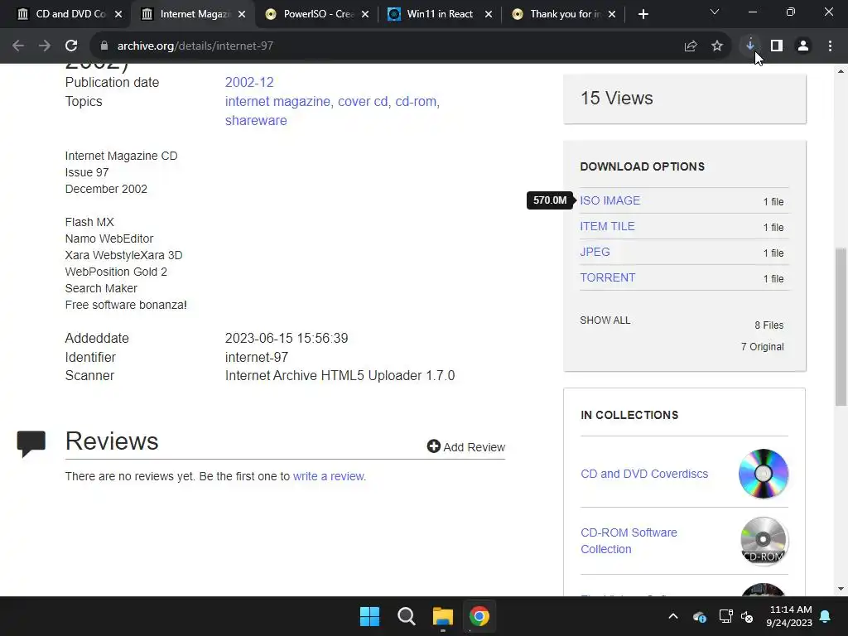Screen dimensions: 848x636
Task: Switch to the PowerISO tab
Action: 318,14
